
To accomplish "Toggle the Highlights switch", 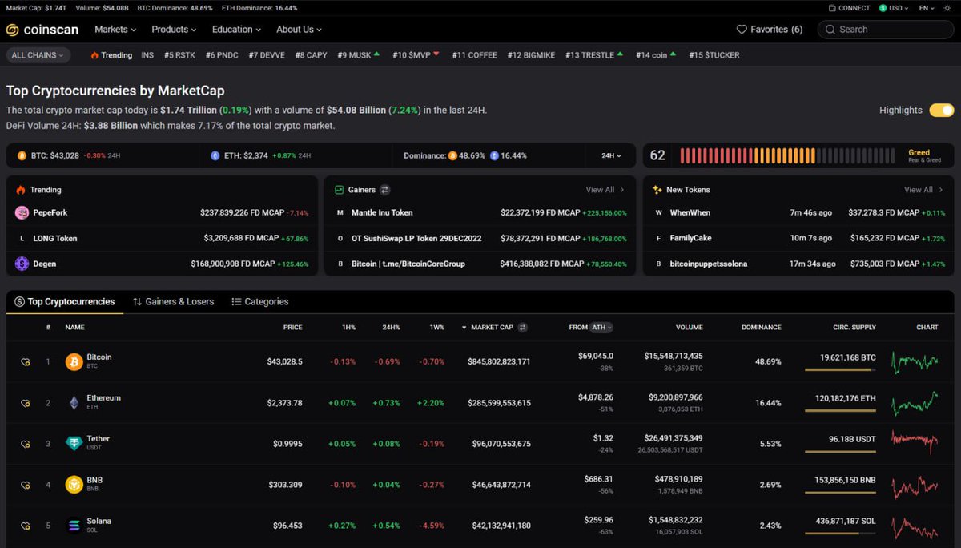I will coord(941,110).
